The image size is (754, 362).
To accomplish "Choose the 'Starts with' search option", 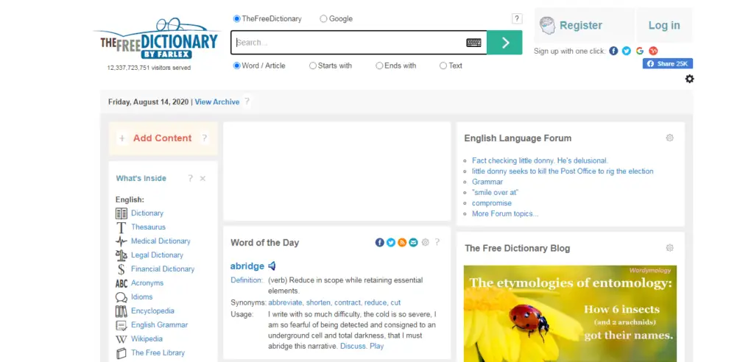I will click(x=313, y=65).
